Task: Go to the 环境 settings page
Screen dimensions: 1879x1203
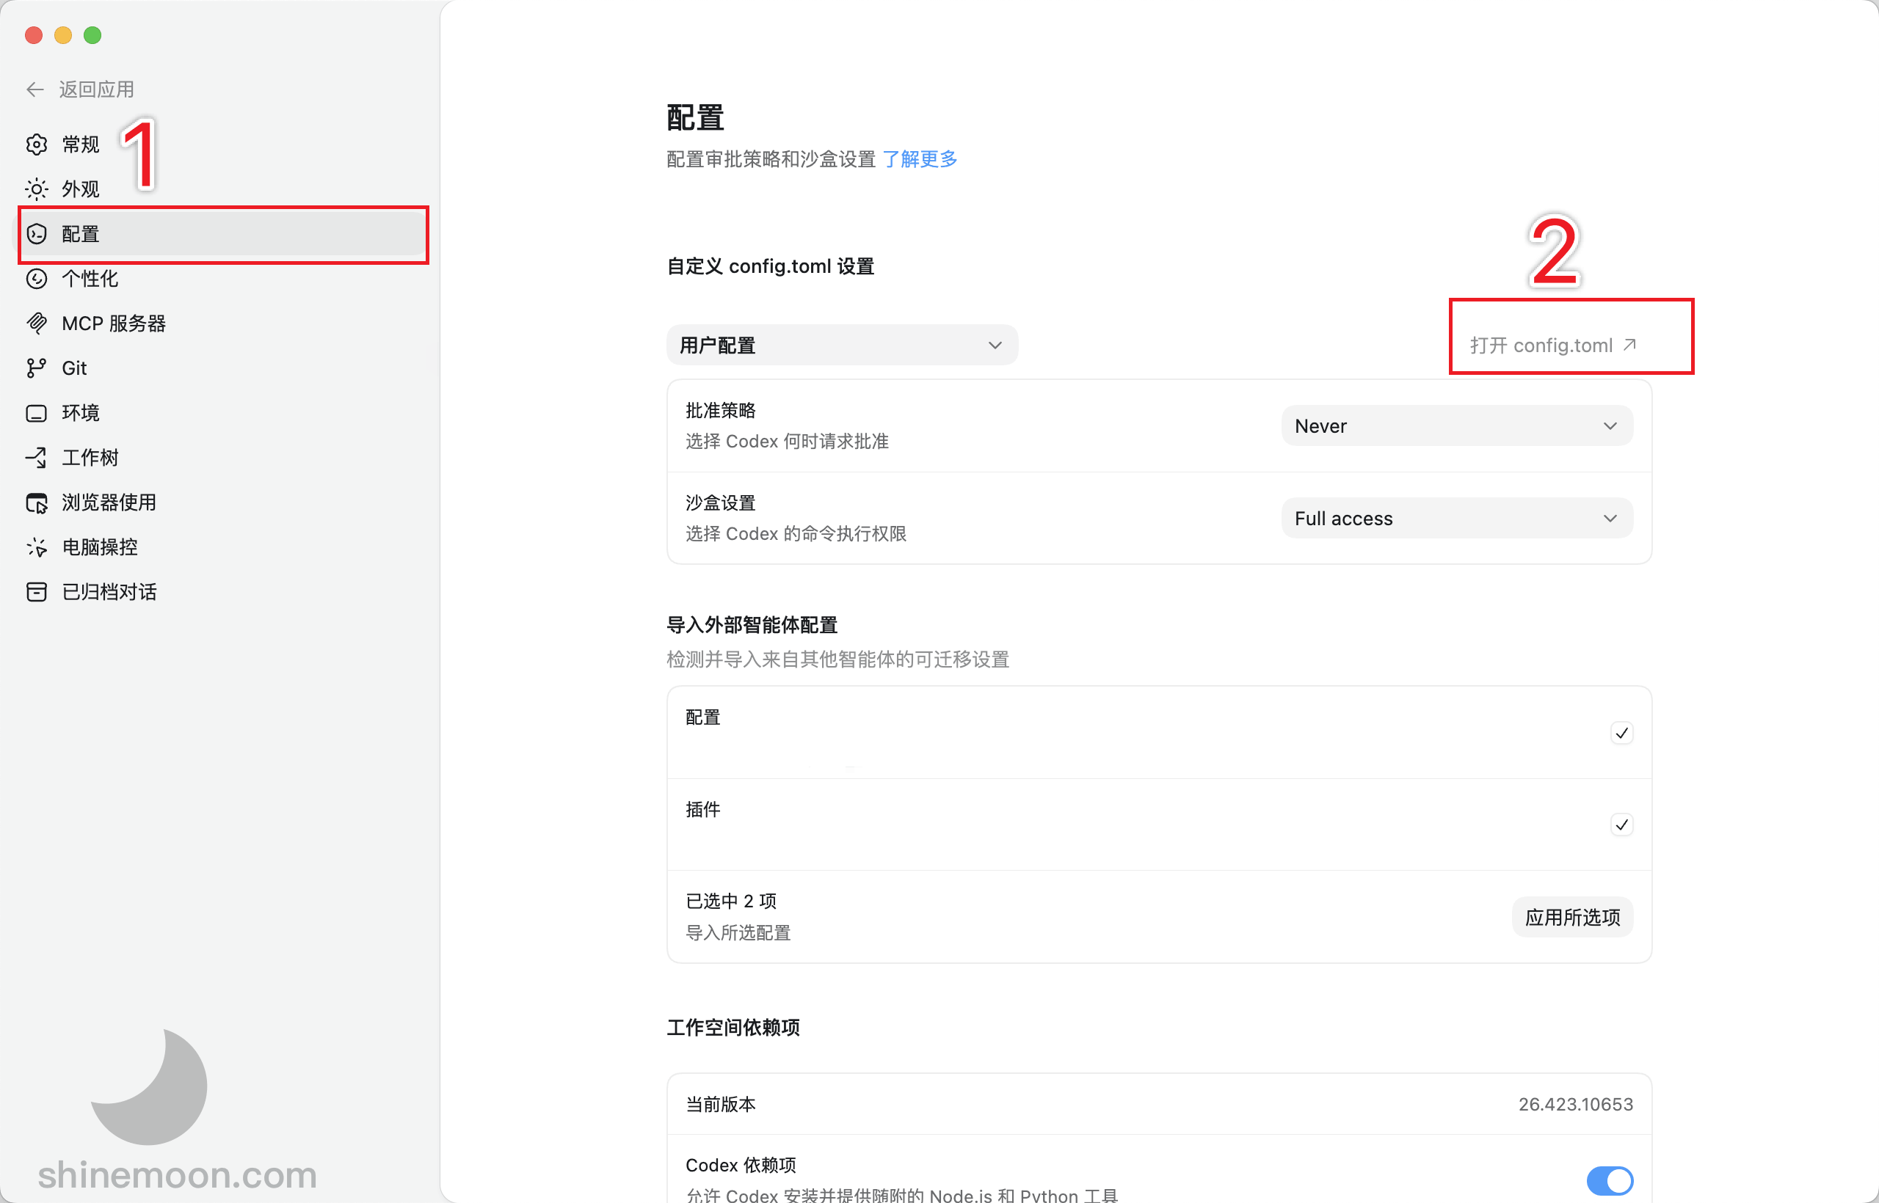Action: coord(224,412)
